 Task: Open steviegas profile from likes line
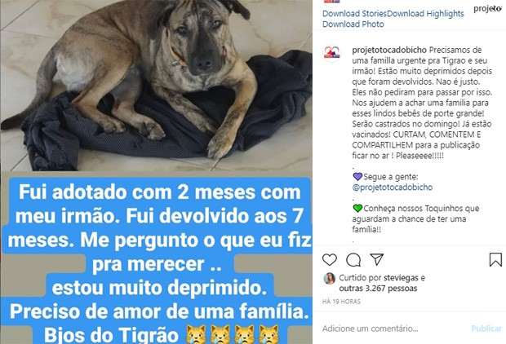pyautogui.click(x=402, y=278)
